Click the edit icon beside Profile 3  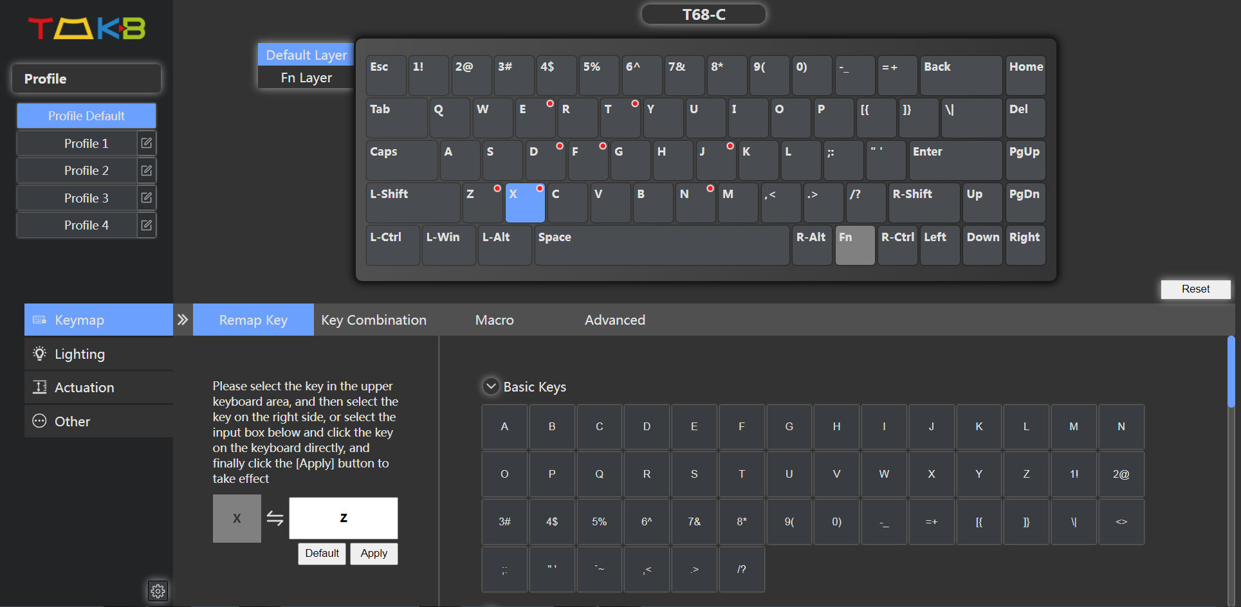(x=147, y=198)
